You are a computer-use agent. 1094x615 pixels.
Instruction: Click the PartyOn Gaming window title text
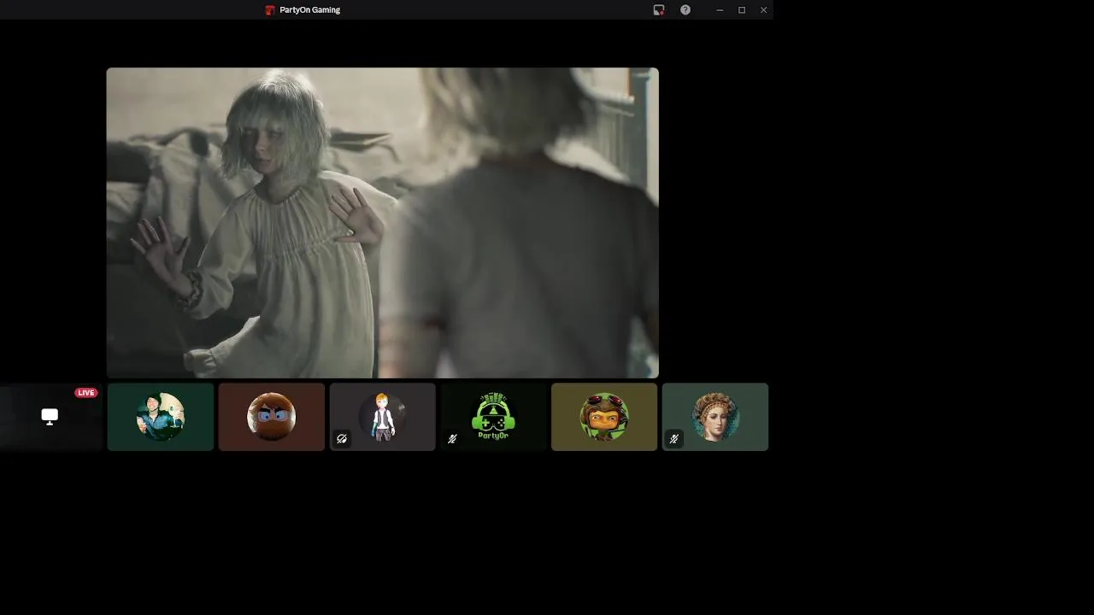(x=309, y=10)
